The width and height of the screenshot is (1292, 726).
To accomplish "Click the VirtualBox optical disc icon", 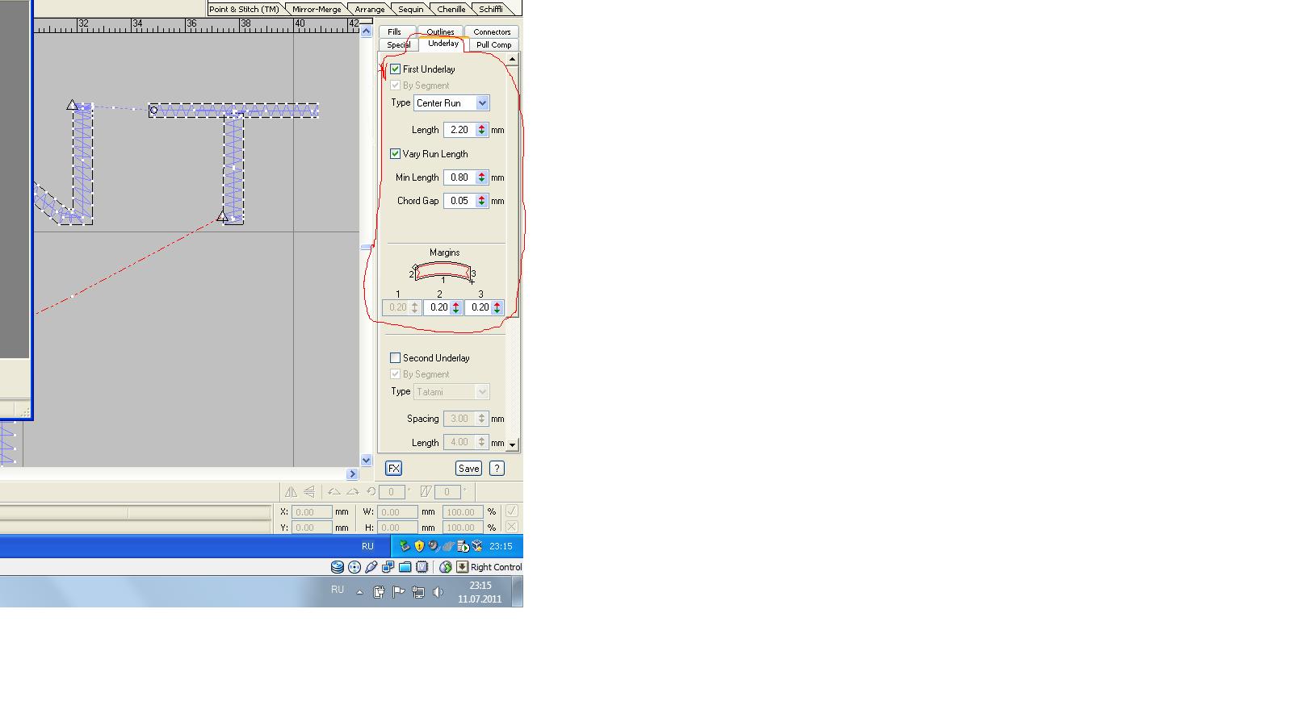I will (354, 567).
